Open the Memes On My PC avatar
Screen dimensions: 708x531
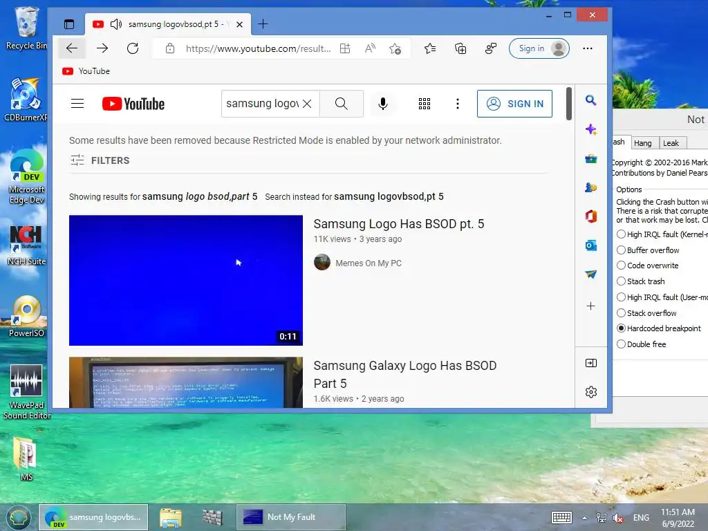pos(322,262)
